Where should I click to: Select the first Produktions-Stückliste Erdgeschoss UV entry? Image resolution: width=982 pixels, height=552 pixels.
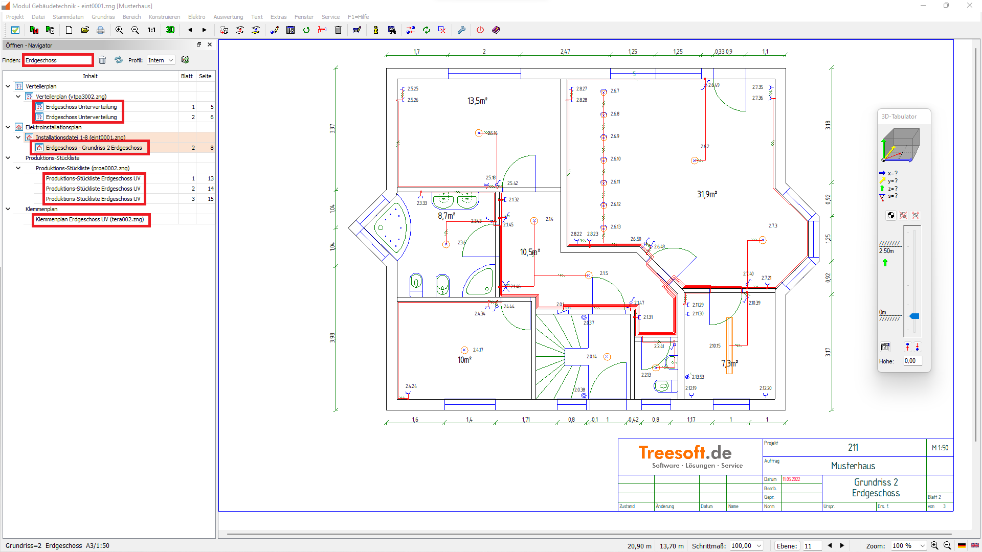coord(93,178)
